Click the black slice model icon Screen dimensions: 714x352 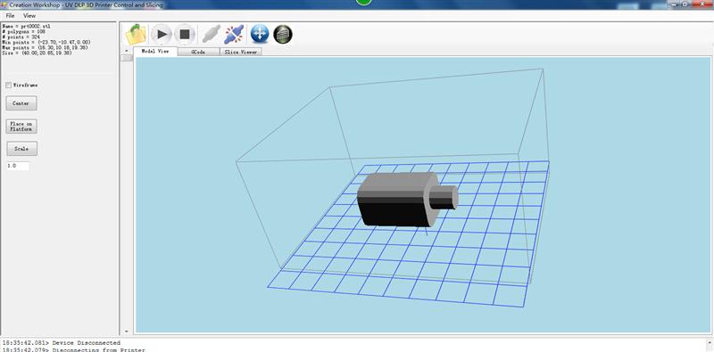(x=283, y=34)
